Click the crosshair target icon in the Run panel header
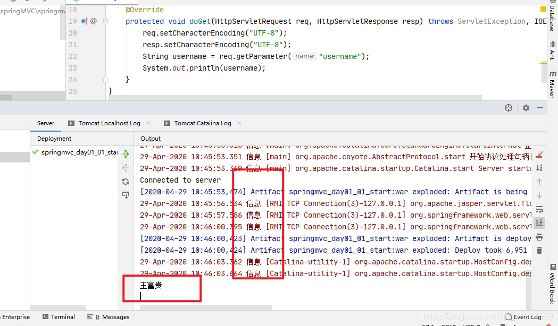Screen dimensions: 558x326 508,108
